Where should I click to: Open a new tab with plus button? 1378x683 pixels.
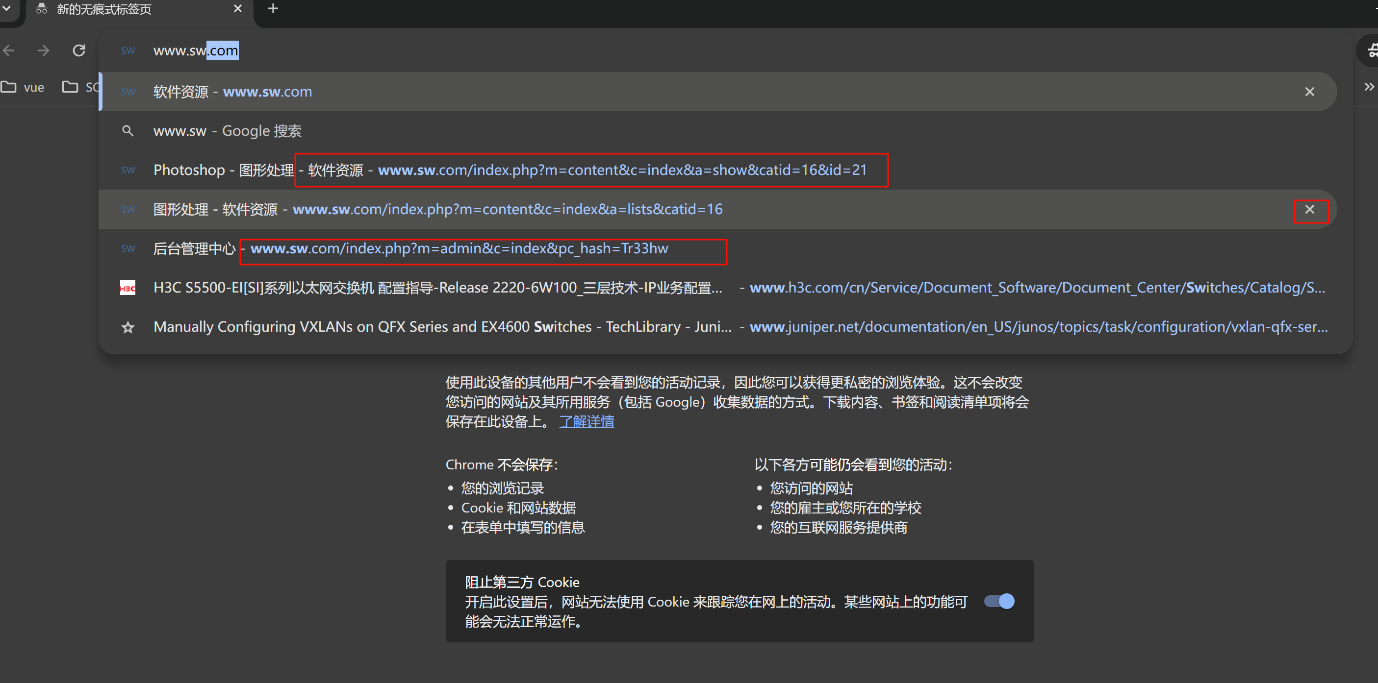point(273,8)
